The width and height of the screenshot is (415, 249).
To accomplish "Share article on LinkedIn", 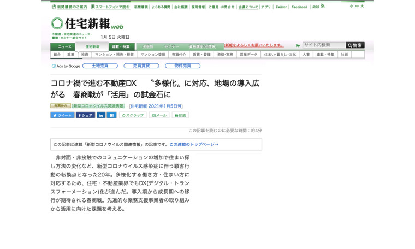I will tap(101, 115).
